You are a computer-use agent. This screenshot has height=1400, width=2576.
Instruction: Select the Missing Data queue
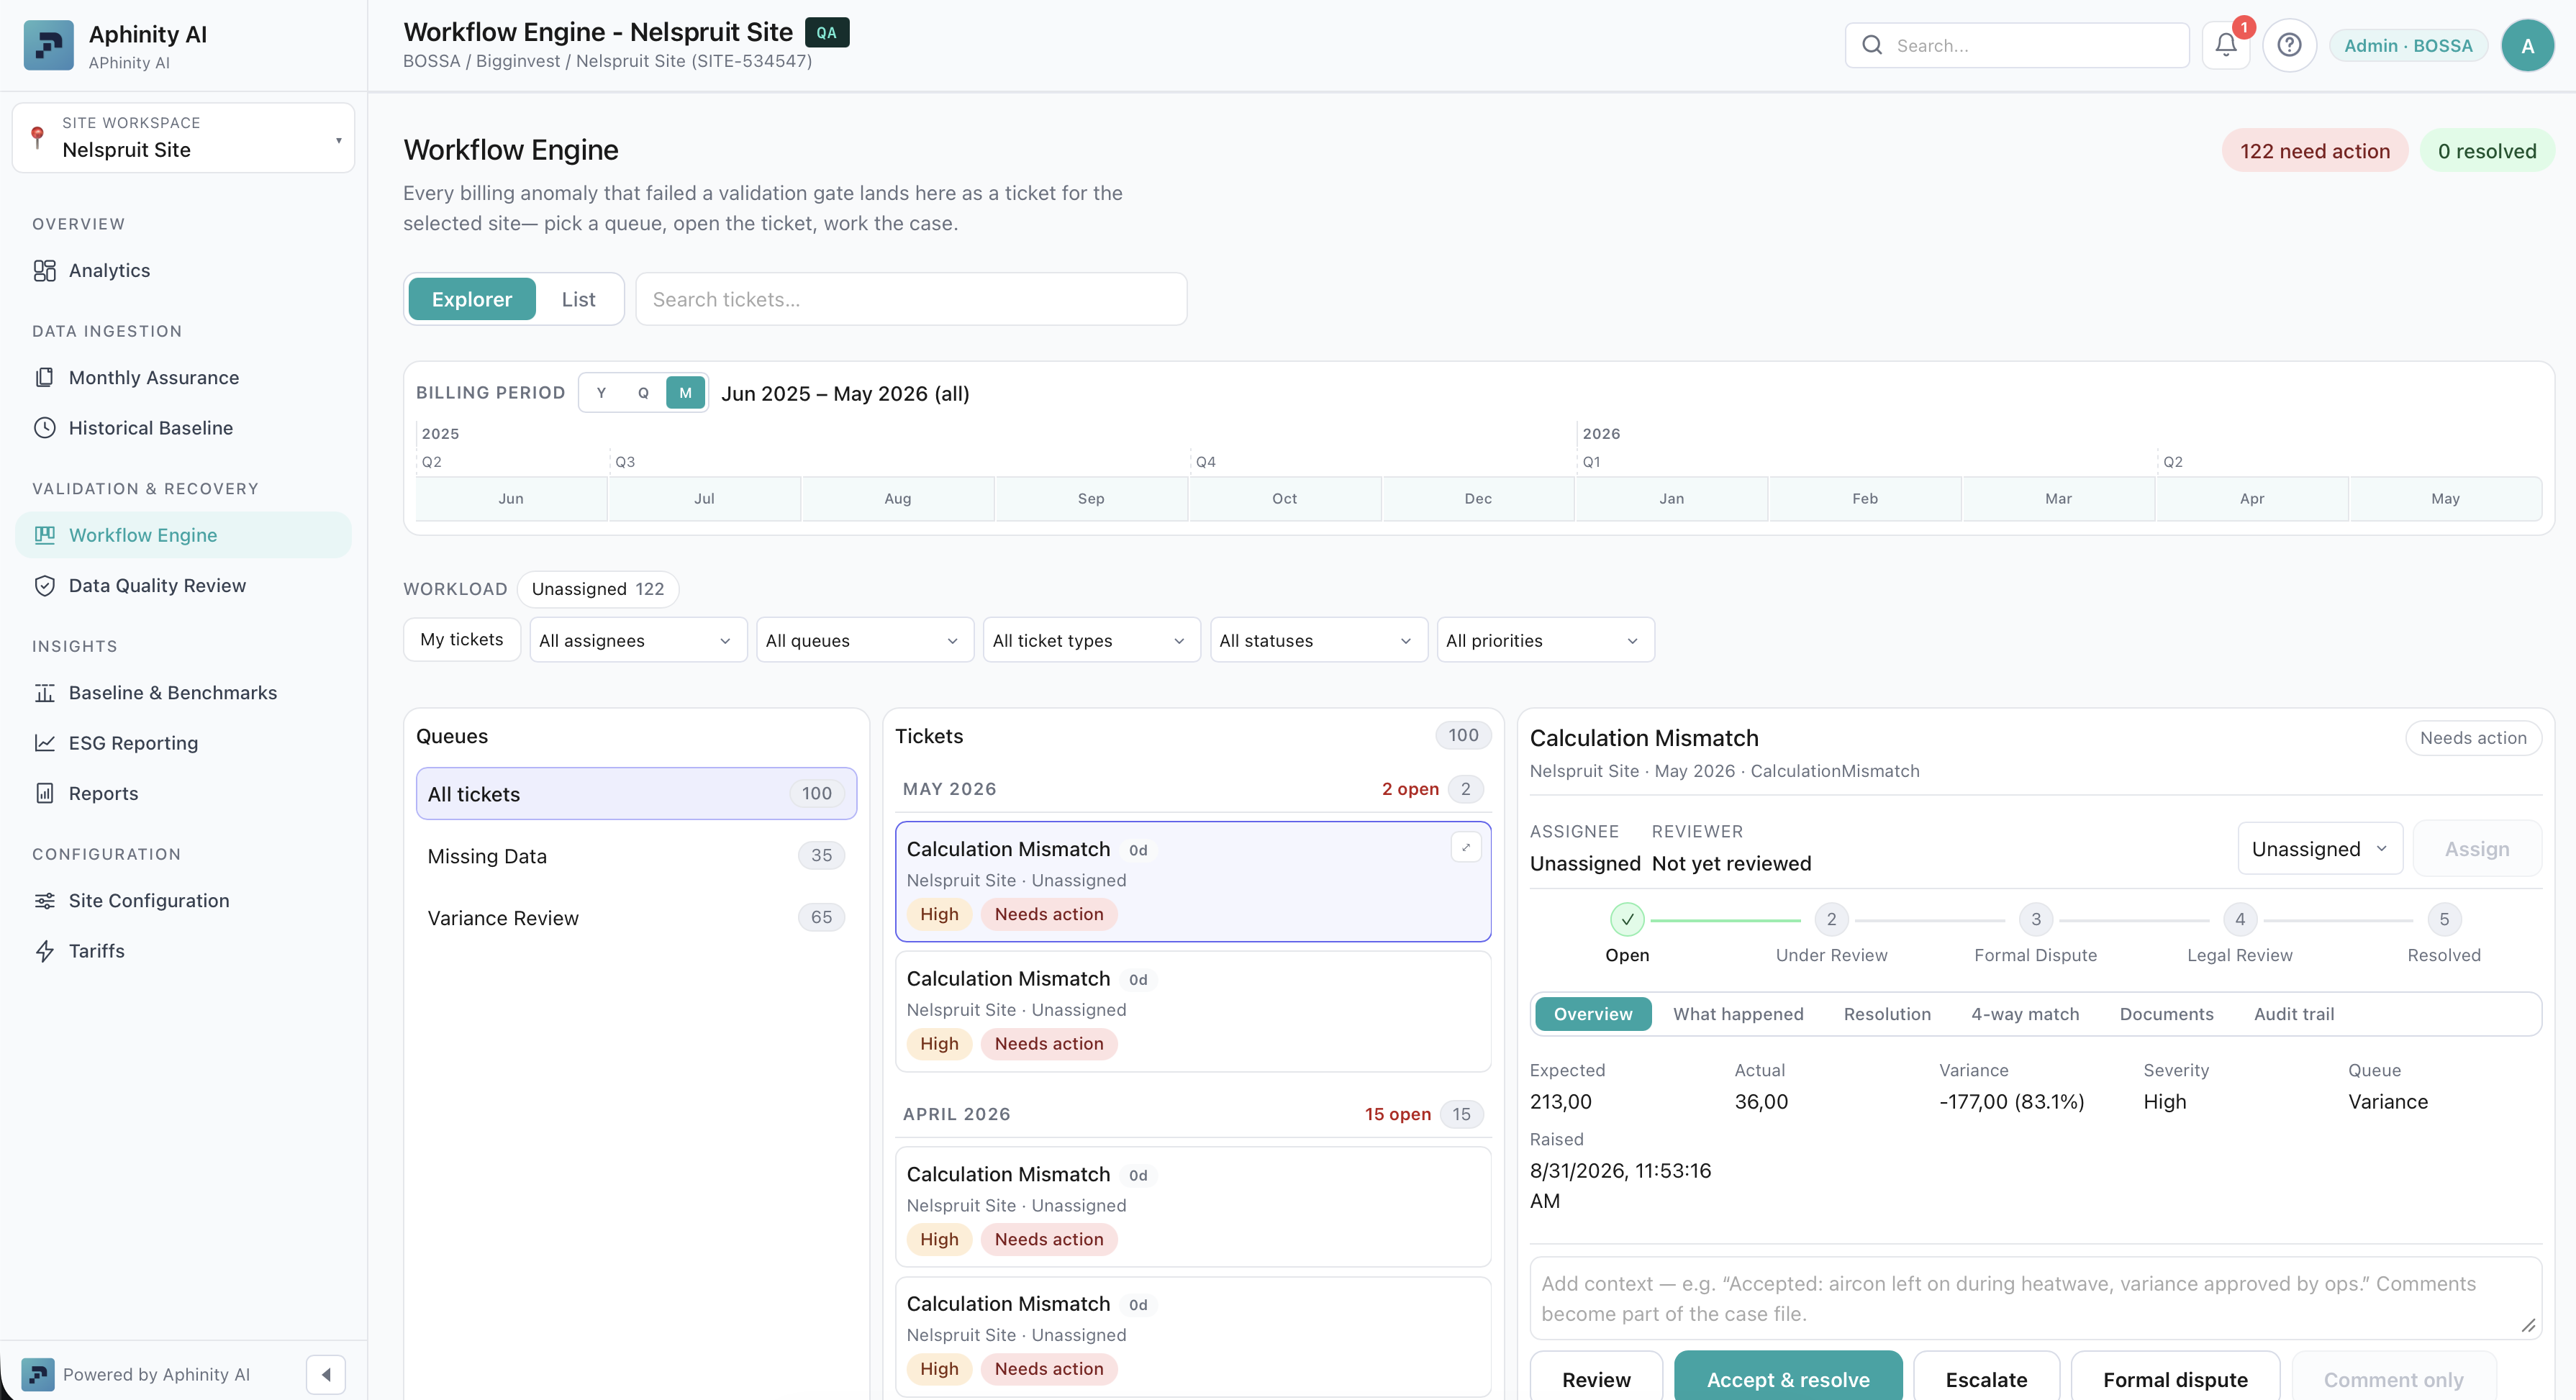pyautogui.click(x=636, y=856)
